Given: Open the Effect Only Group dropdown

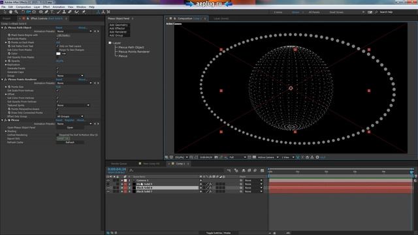Looking at the screenshot, I should tap(70, 116).
